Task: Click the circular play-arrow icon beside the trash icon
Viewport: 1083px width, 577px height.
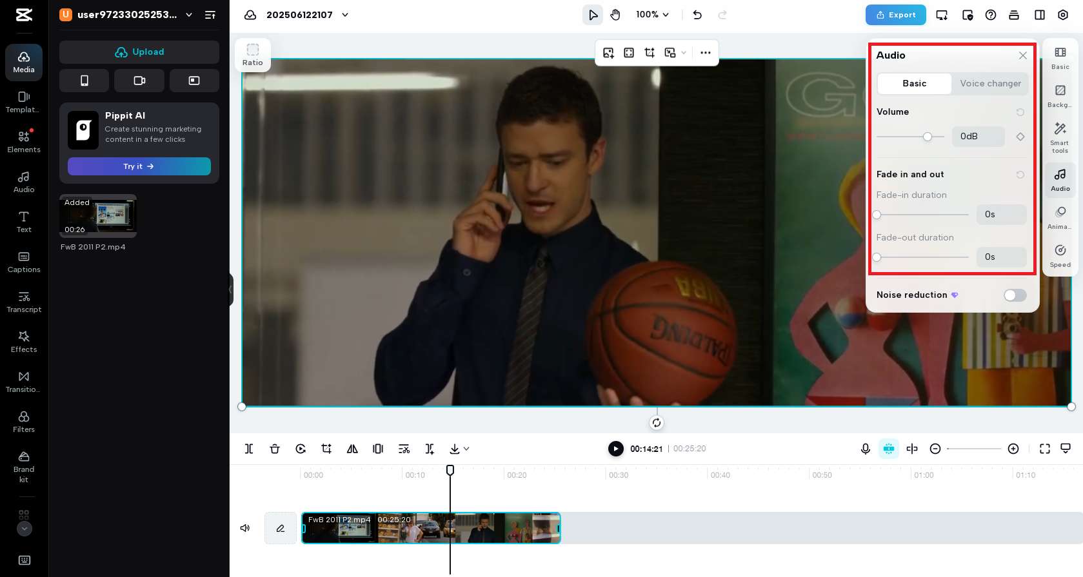Action: click(301, 449)
